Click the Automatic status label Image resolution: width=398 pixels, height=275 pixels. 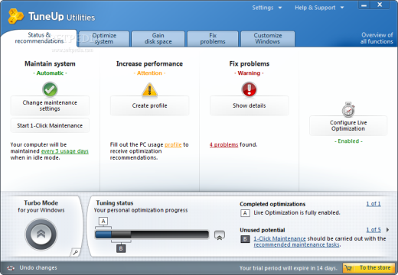point(50,73)
